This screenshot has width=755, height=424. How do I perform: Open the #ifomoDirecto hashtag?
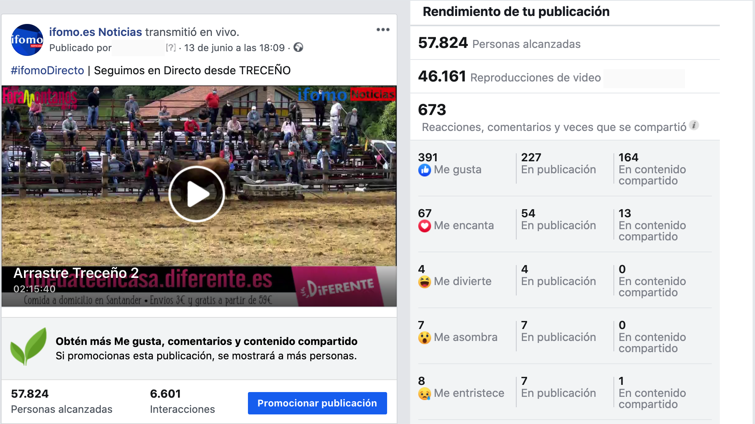47,70
